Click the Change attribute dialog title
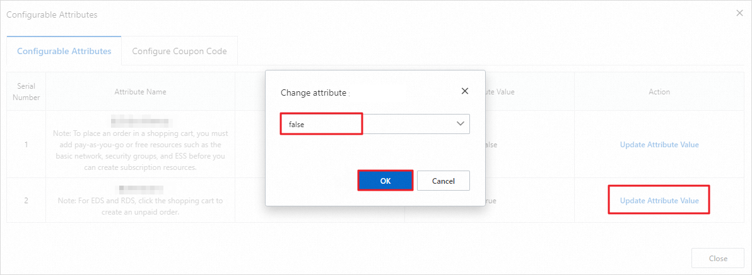This screenshot has width=752, height=275. (x=314, y=93)
